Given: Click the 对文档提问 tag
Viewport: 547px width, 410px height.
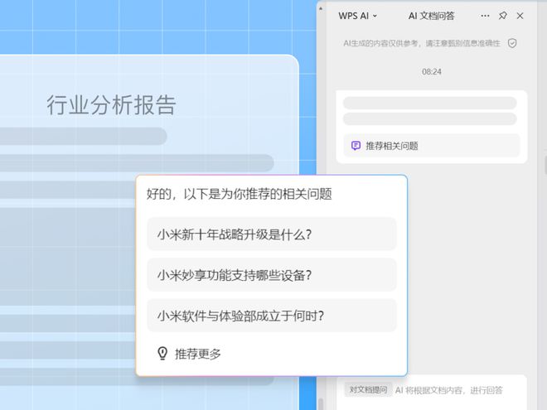Looking at the screenshot, I should (368, 390).
